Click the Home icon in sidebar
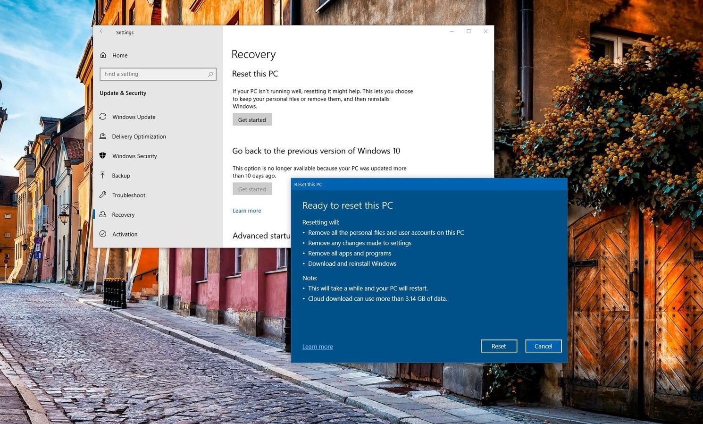703x424 pixels. coord(103,55)
